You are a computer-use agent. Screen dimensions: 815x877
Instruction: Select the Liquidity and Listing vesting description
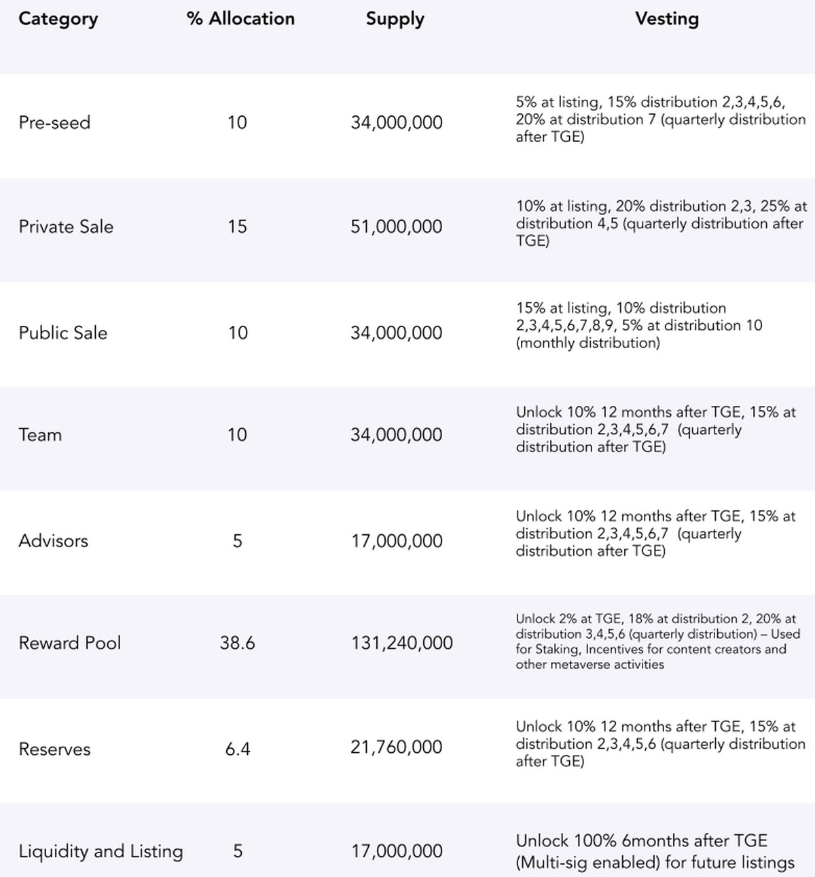tap(655, 852)
